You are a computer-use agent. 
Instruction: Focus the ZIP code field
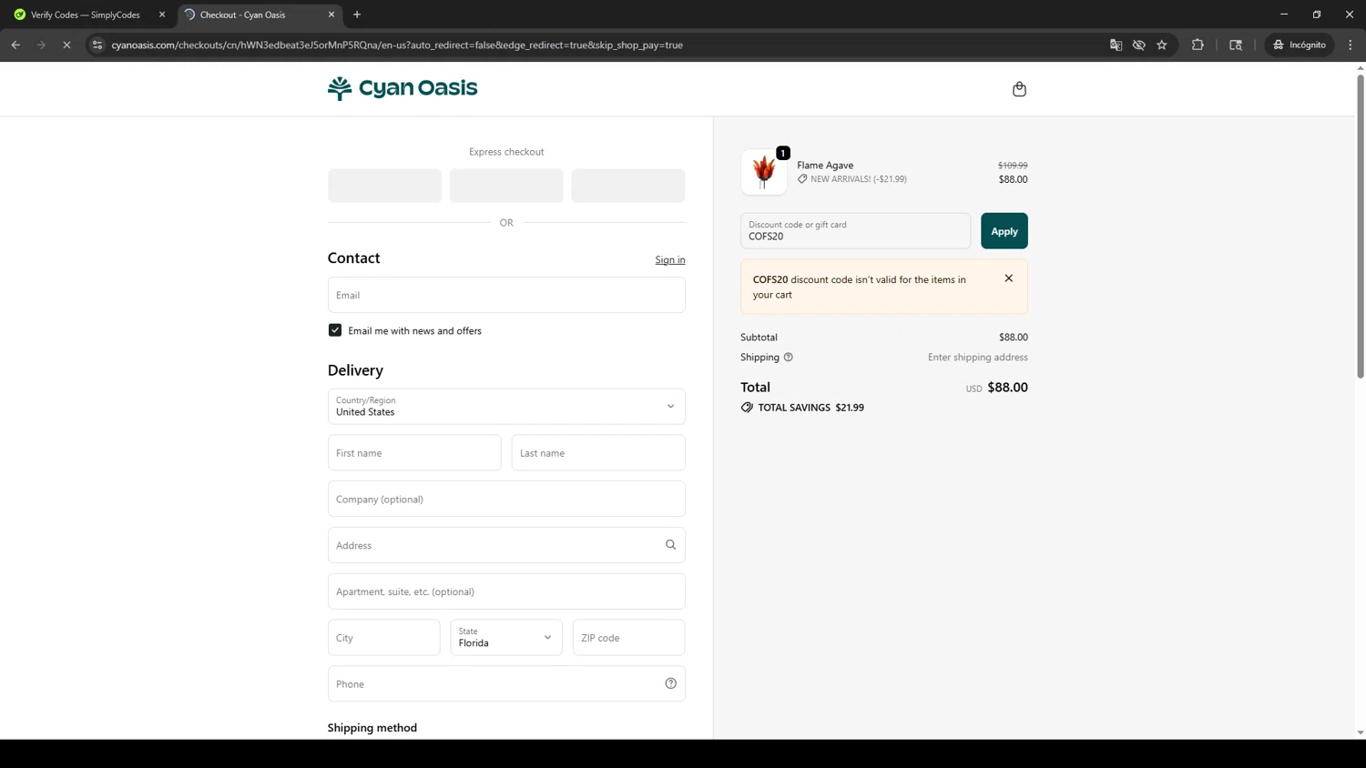[x=628, y=638]
